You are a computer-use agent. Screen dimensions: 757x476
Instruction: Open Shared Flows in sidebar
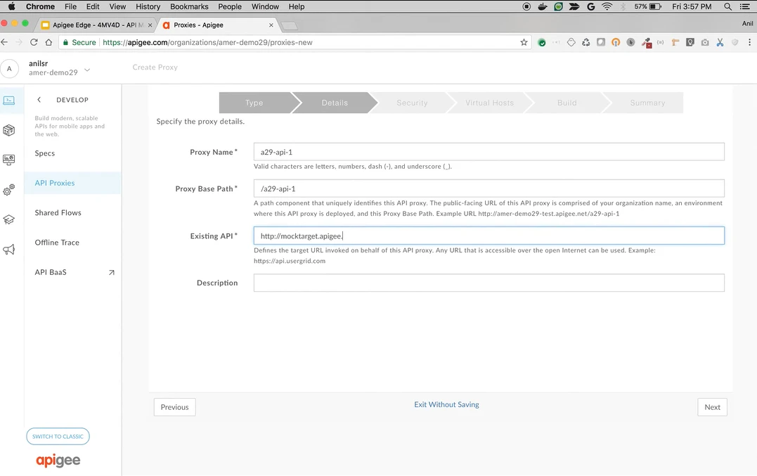[x=58, y=213]
